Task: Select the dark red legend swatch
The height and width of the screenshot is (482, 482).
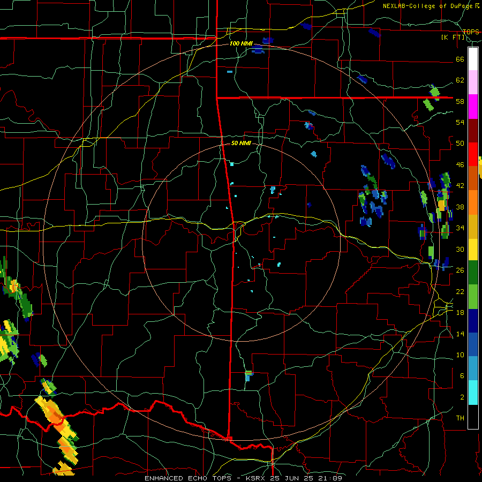Action: [473, 131]
